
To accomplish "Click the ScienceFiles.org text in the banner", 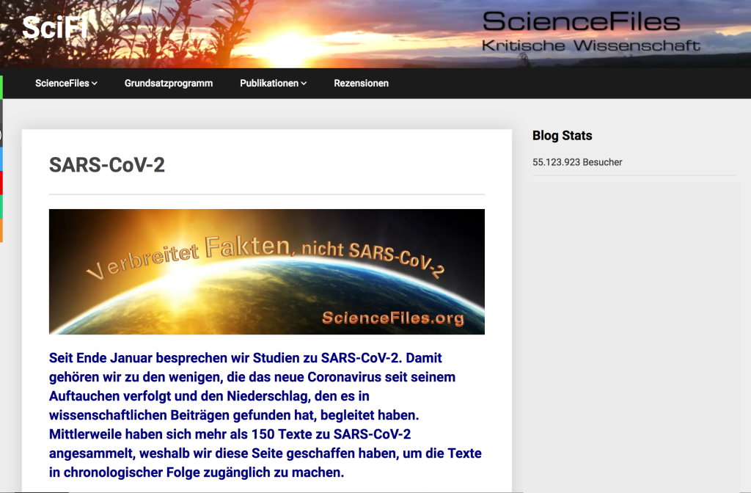I will (x=393, y=318).
